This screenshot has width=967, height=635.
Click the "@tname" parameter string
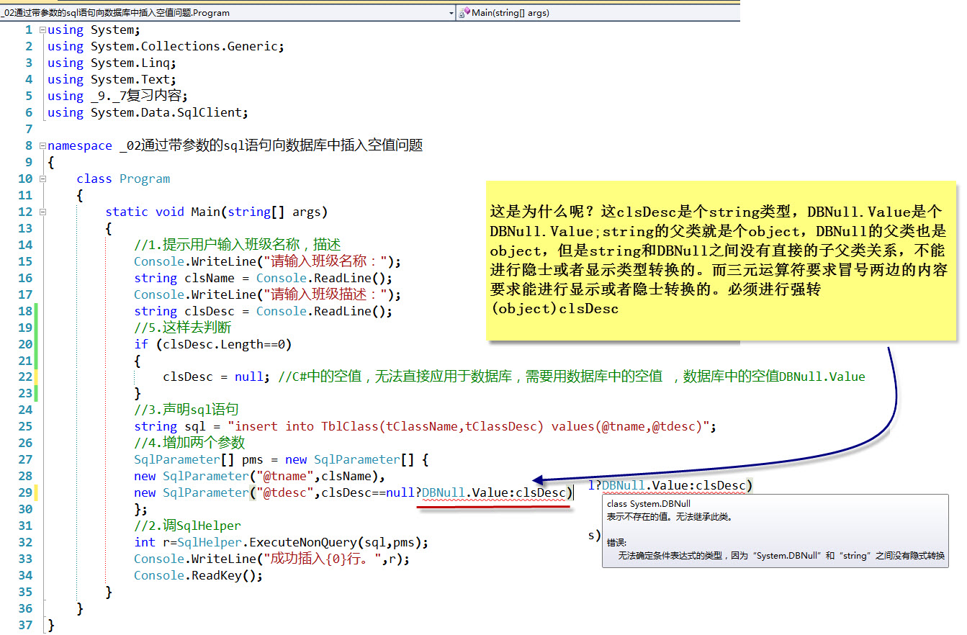coord(282,476)
